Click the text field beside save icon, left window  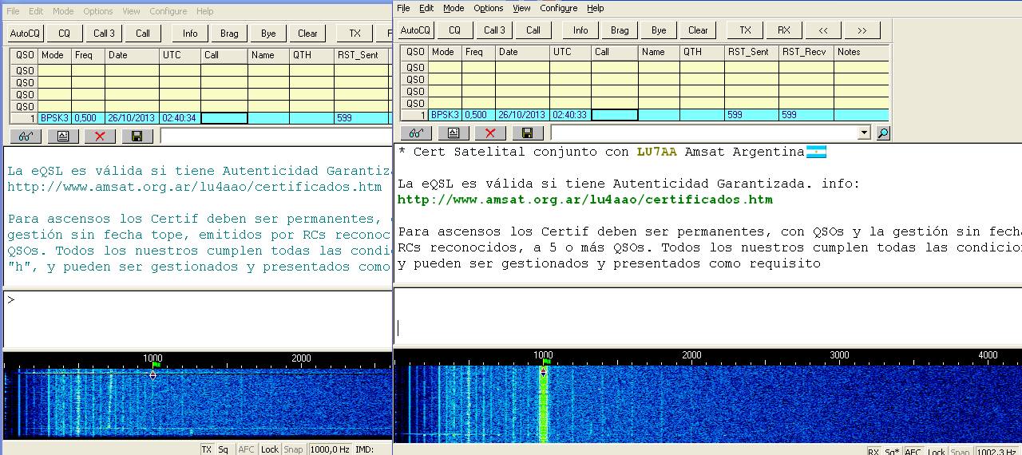pyautogui.click(x=275, y=136)
